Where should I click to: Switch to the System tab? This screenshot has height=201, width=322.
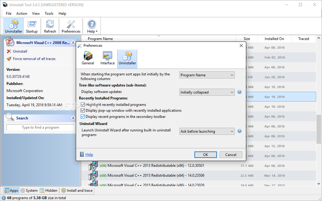[29, 191]
